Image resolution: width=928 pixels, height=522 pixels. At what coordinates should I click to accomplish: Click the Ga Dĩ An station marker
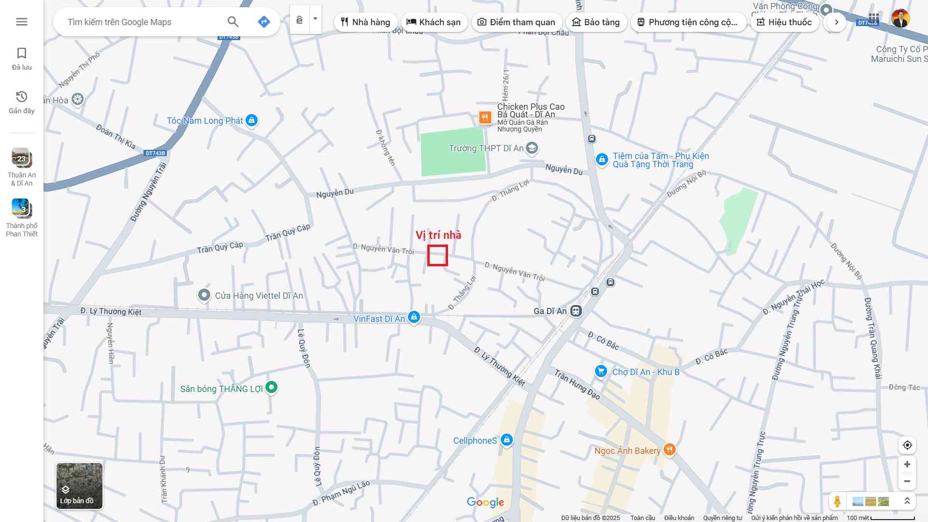pos(576,311)
